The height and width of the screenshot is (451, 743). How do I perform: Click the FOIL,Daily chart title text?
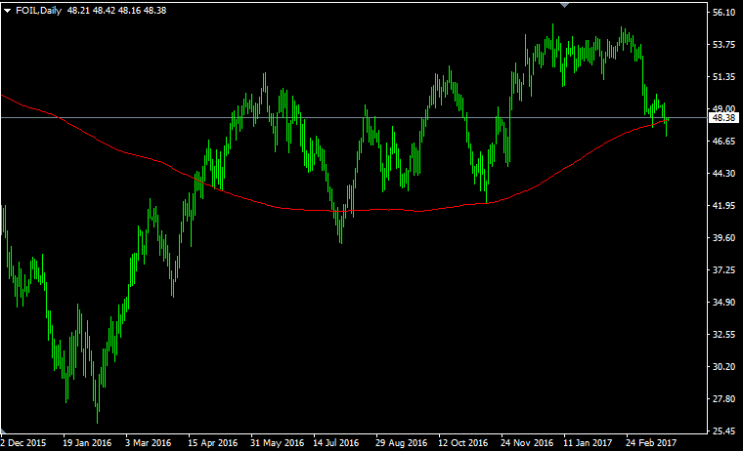tap(38, 11)
